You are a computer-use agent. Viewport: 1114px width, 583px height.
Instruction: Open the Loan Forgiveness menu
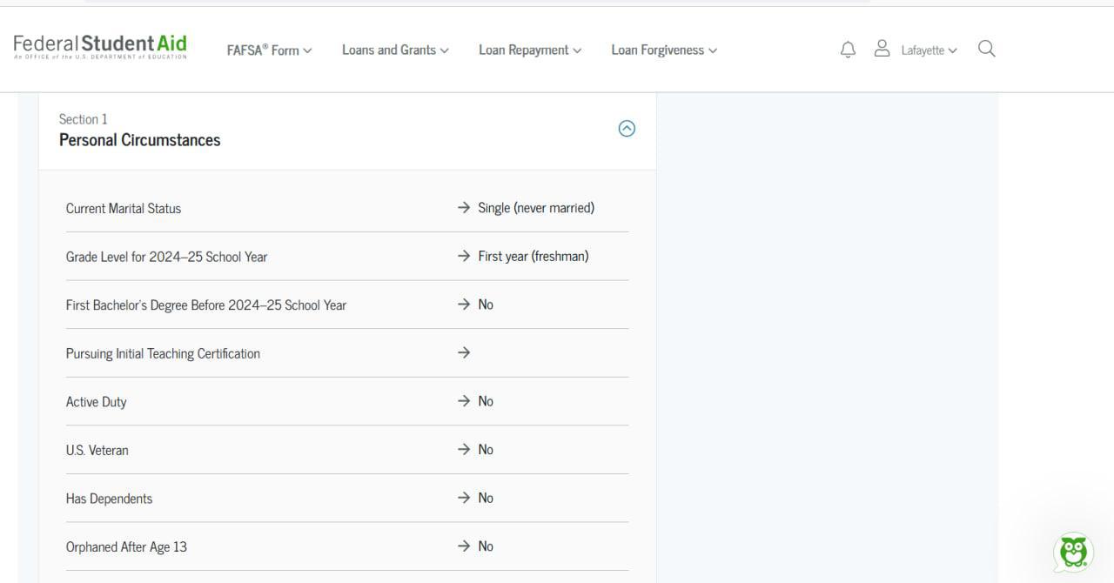point(664,50)
